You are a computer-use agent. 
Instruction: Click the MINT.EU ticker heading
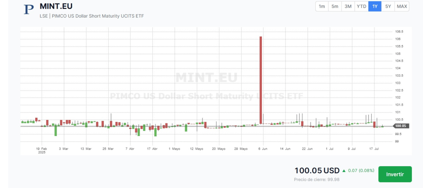pyautogui.click(x=56, y=6)
